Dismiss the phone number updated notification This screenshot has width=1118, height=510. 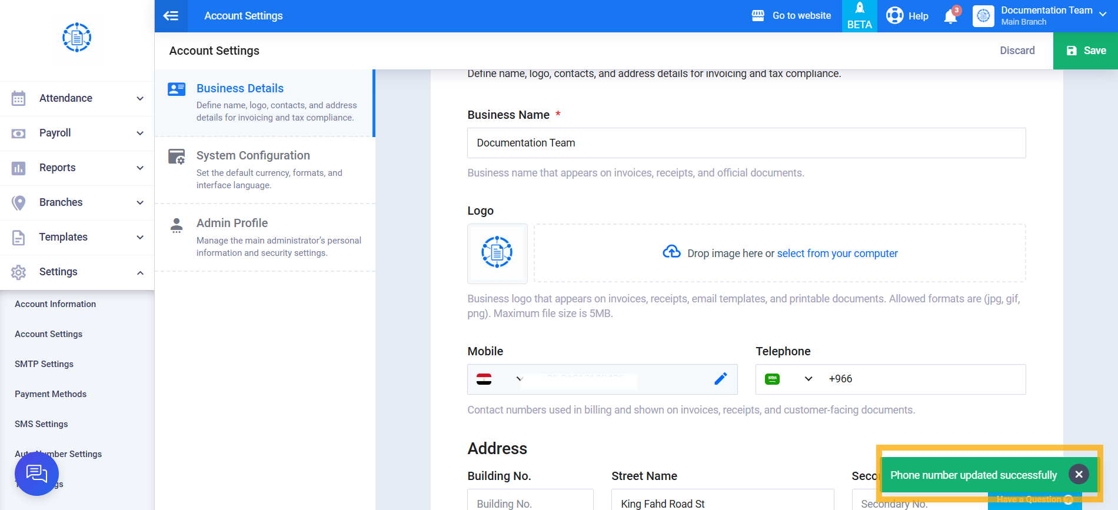[x=1079, y=474]
